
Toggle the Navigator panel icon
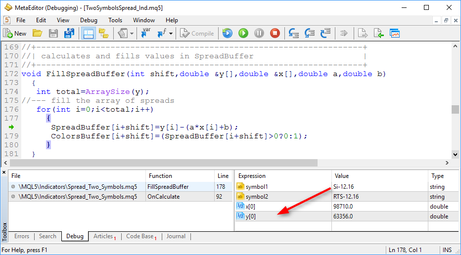tap(89, 34)
